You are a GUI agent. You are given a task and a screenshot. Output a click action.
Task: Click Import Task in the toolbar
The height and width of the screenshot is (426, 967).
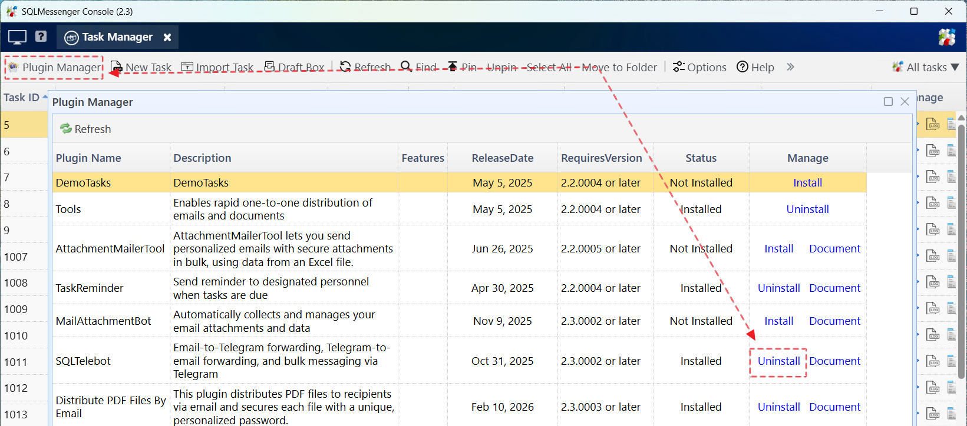(x=217, y=67)
